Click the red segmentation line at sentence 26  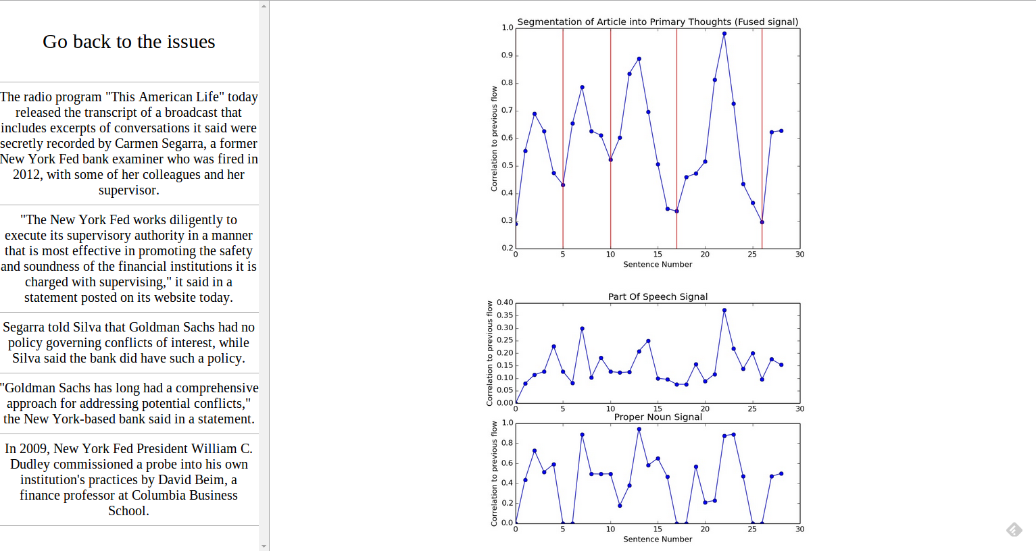(x=762, y=138)
